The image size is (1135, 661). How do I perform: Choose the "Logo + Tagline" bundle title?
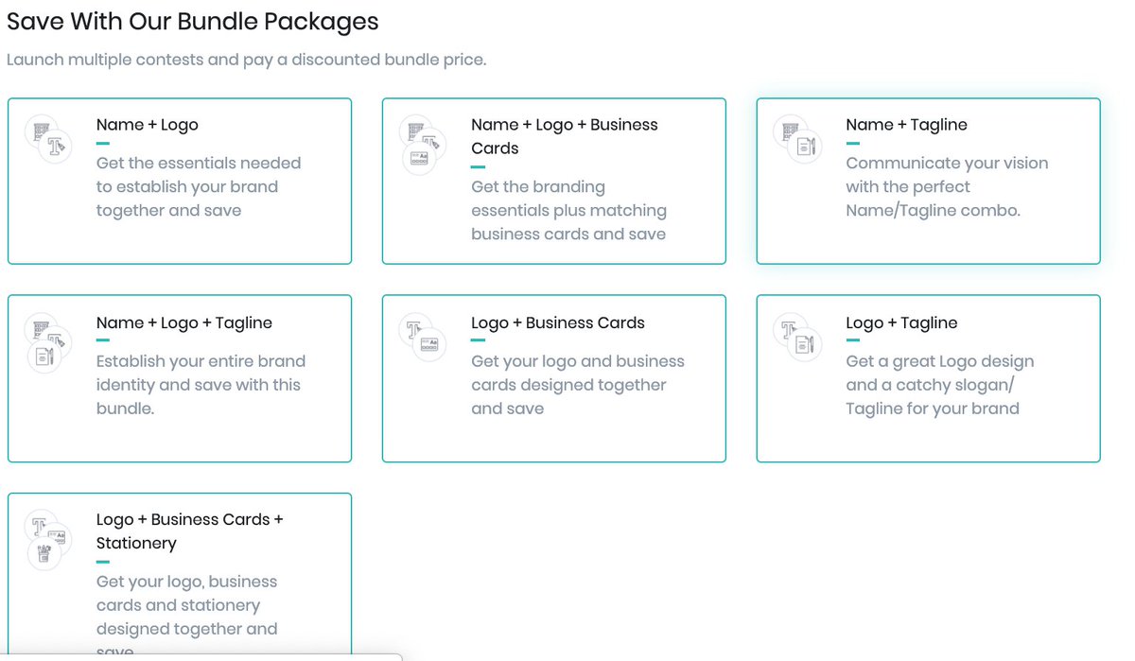[x=900, y=322]
